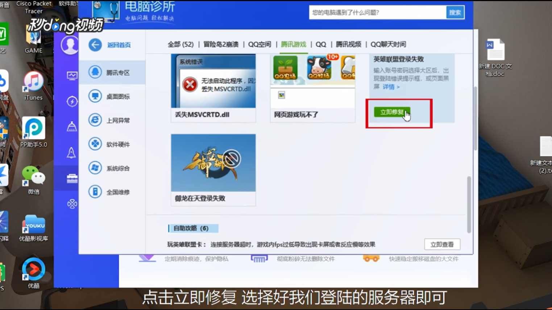Click the QQ牧场 cow game icon
The width and height of the screenshot is (552, 310).
319,68
